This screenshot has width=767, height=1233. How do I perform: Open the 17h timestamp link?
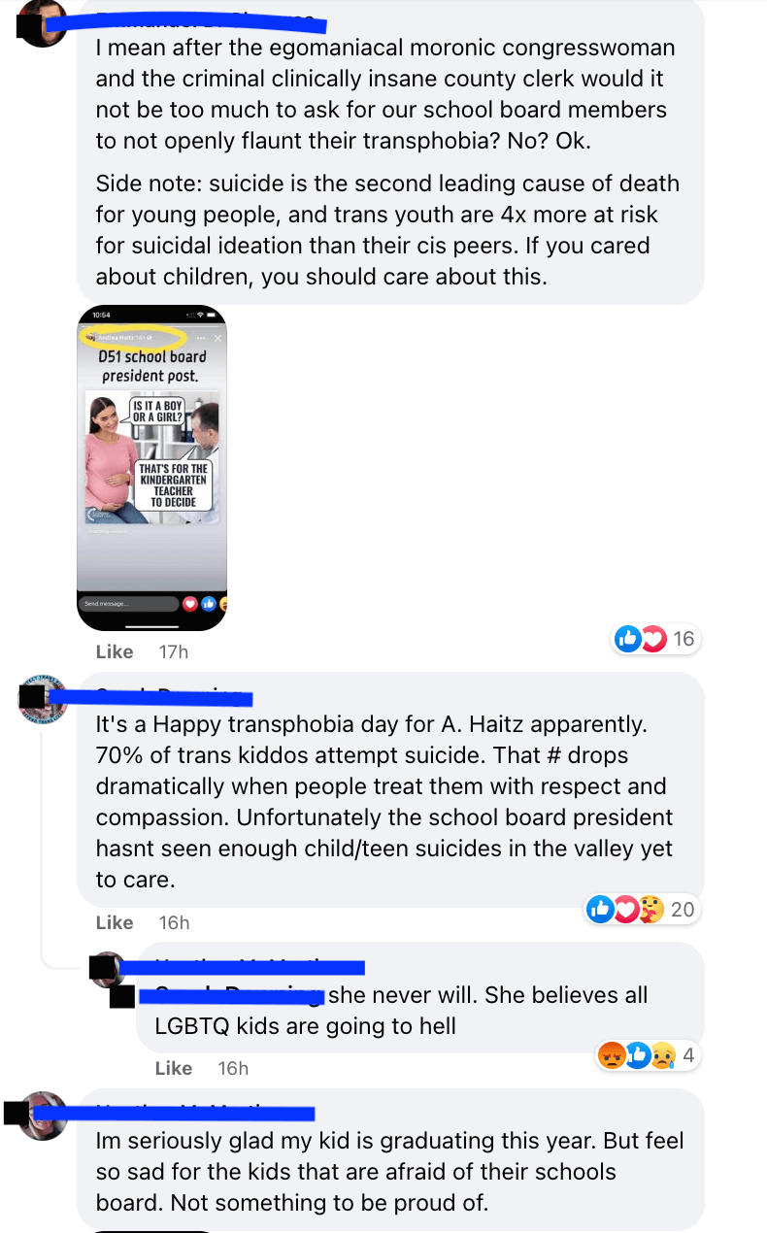[x=174, y=651]
